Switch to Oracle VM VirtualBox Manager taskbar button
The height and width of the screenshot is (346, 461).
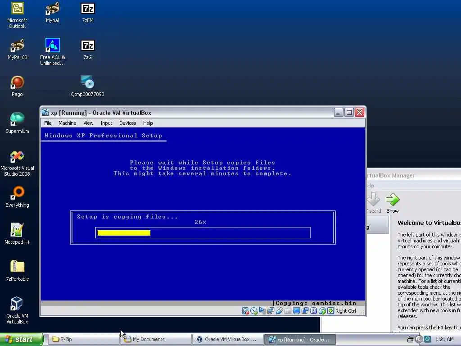[x=227, y=339]
